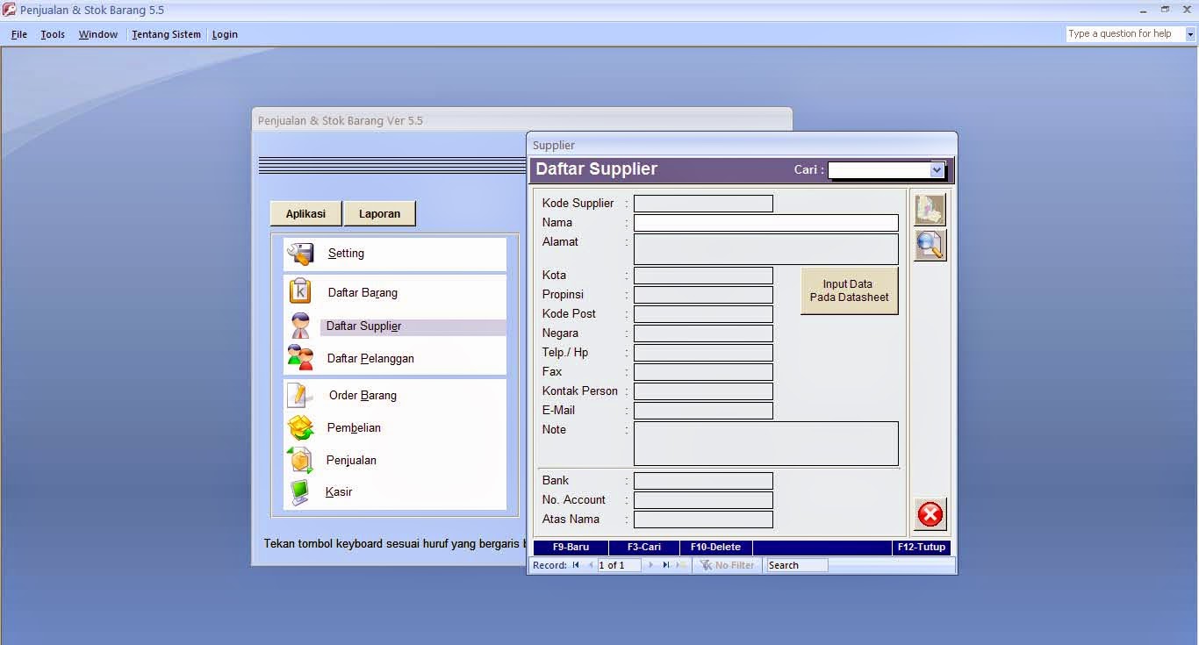Click the No. Account field
Viewport: 1199px width, 645px height.
click(x=703, y=500)
